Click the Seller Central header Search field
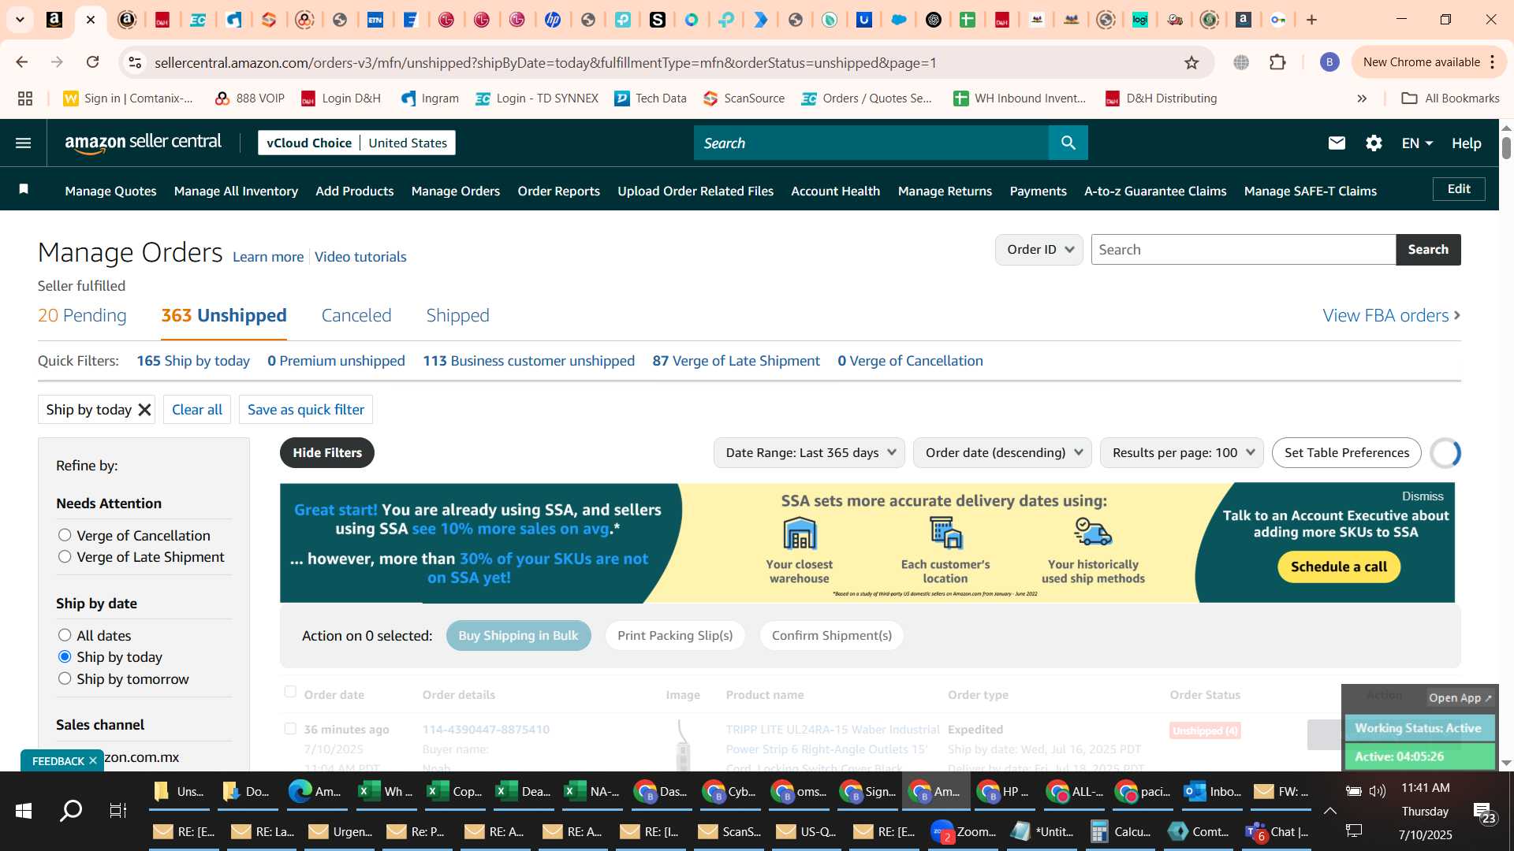The image size is (1514, 851). (871, 143)
